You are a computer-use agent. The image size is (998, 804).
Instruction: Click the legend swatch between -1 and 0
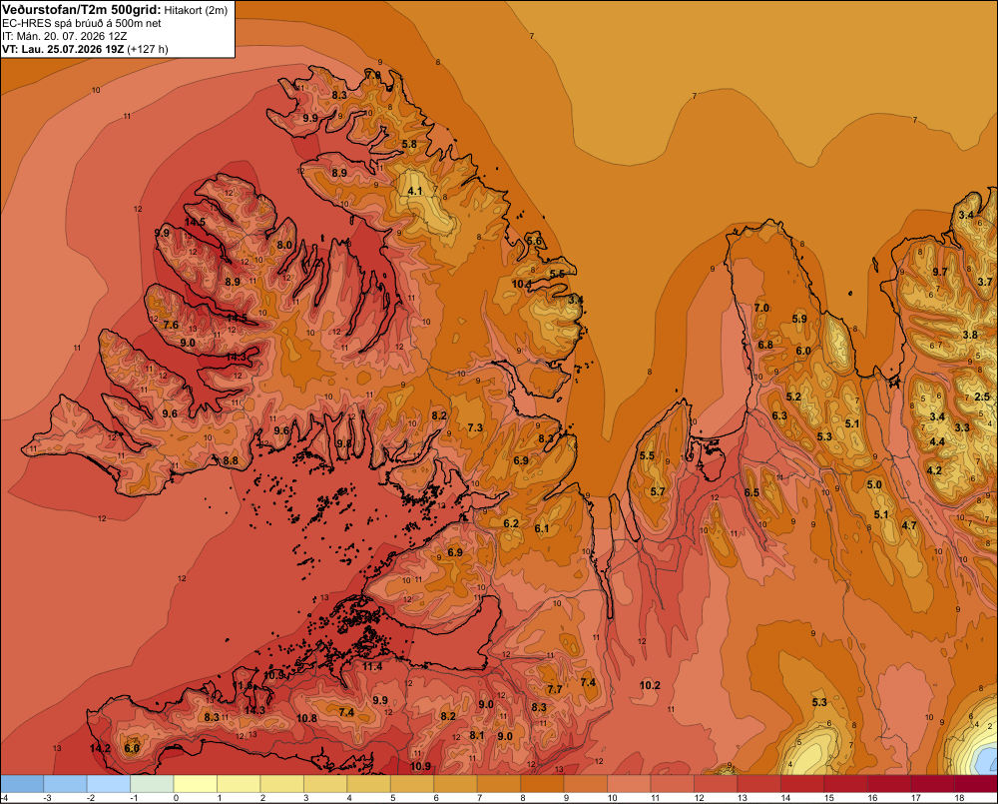tap(152, 784)
